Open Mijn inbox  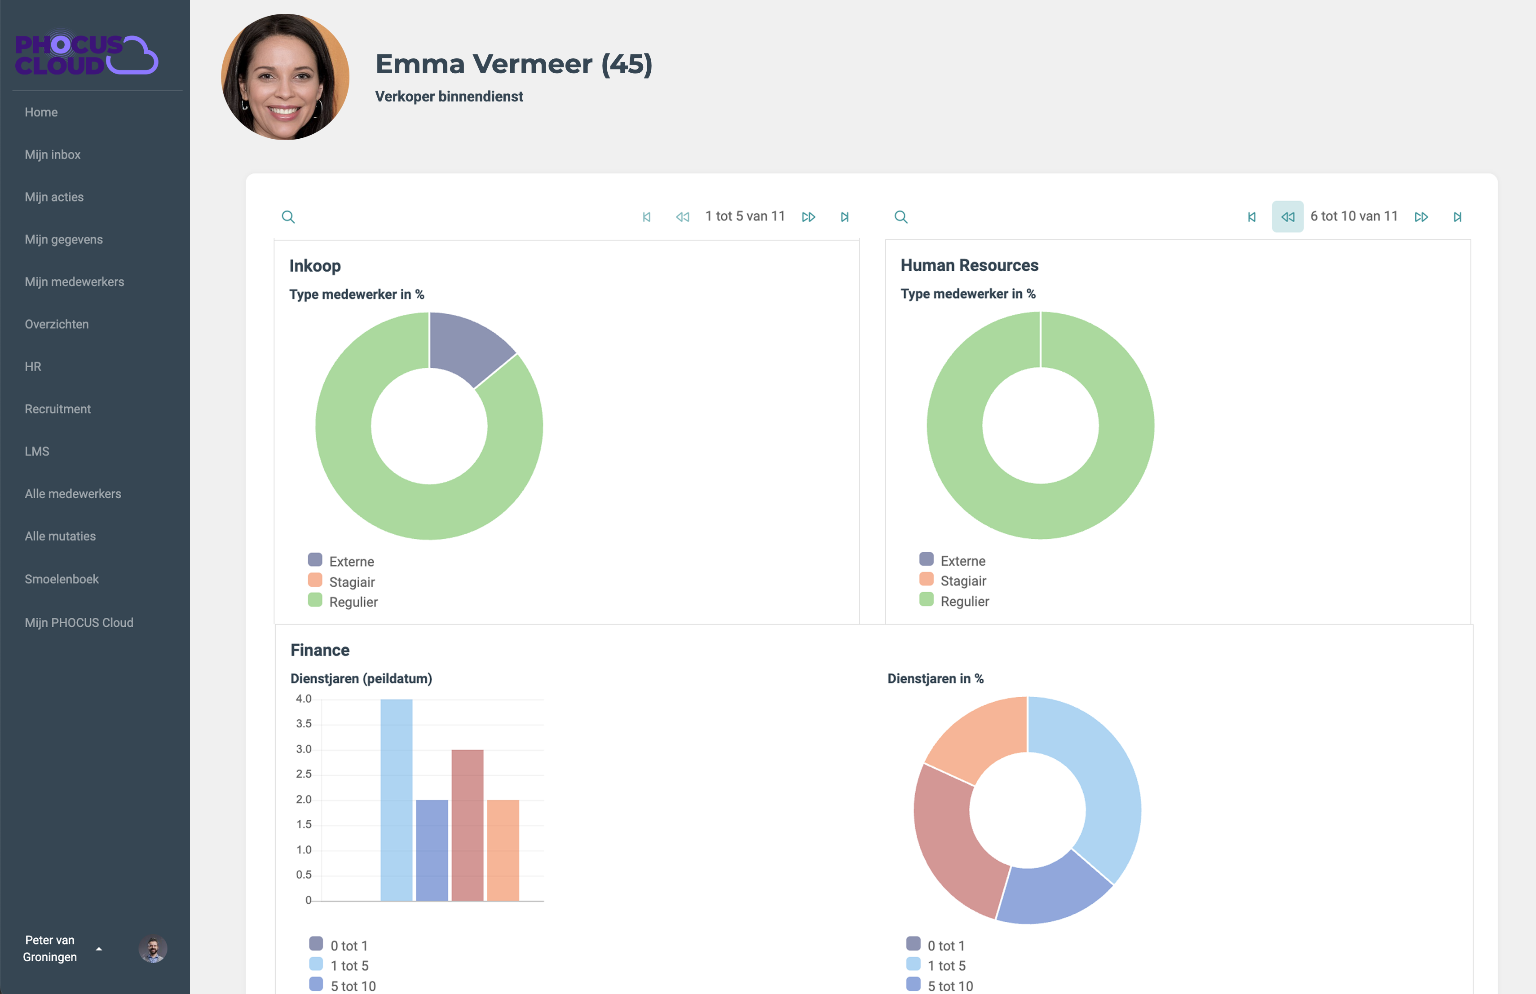53,155
